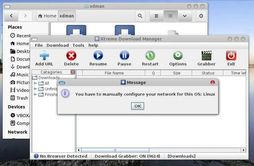Viewport: 254px width, 166px height.
Task: Open Trash in the Places sidebar
Action: (x=19, y=98)
